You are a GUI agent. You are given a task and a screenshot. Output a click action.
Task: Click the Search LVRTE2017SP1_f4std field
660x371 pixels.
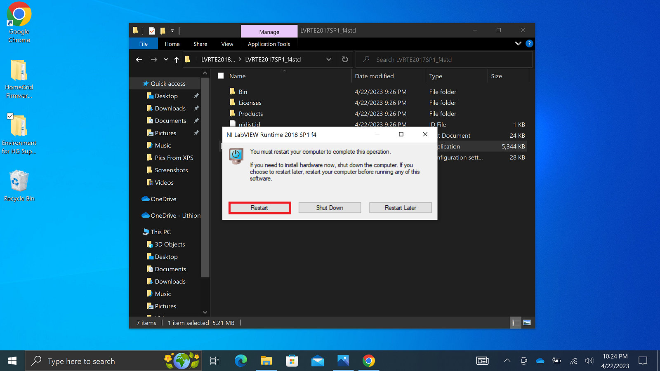coord(444,59)
